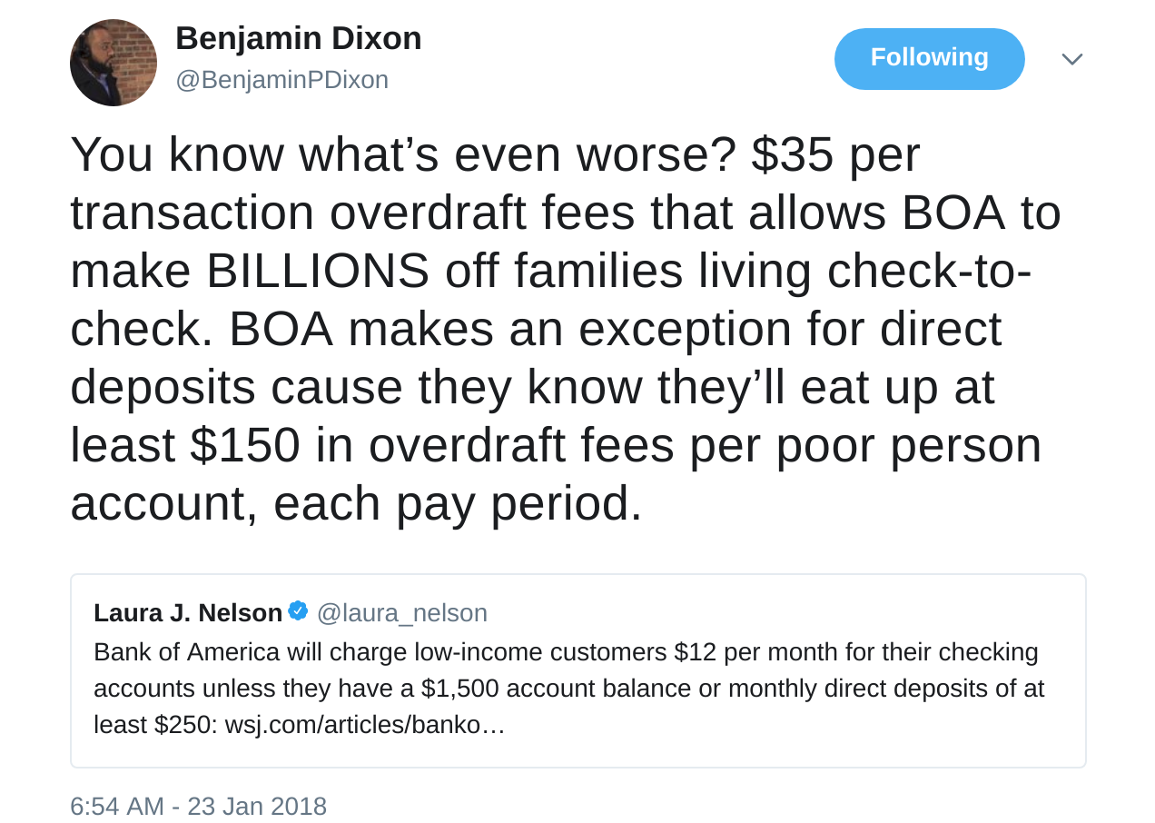The image size is (1155, 823).
Task: Click the verified badge beside Laura J. Nelson
Action: click(x=298, y=611)
